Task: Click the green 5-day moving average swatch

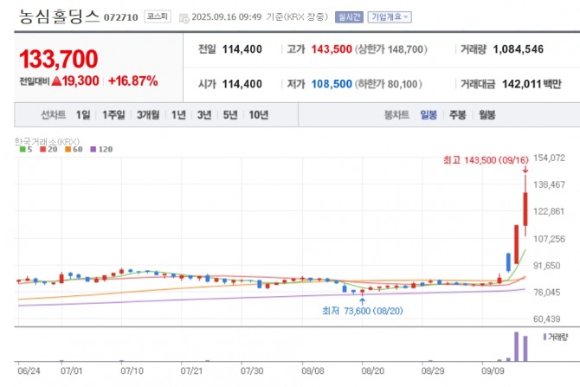Action: [x=23, y=149]
